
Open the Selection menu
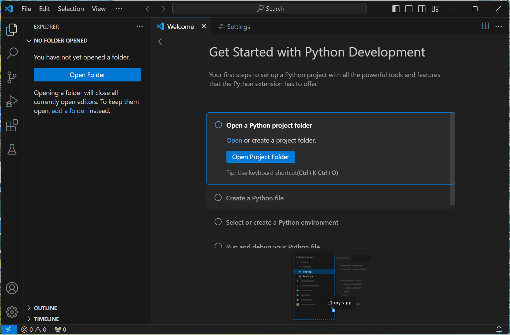(71, 9)
